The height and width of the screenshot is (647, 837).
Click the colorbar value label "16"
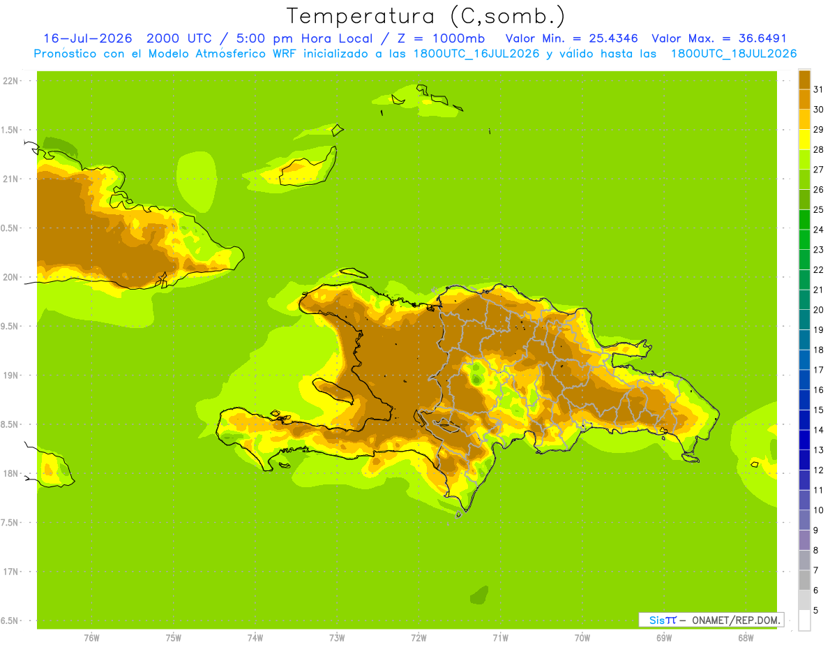pyautogui.click(x=818, y=390)
